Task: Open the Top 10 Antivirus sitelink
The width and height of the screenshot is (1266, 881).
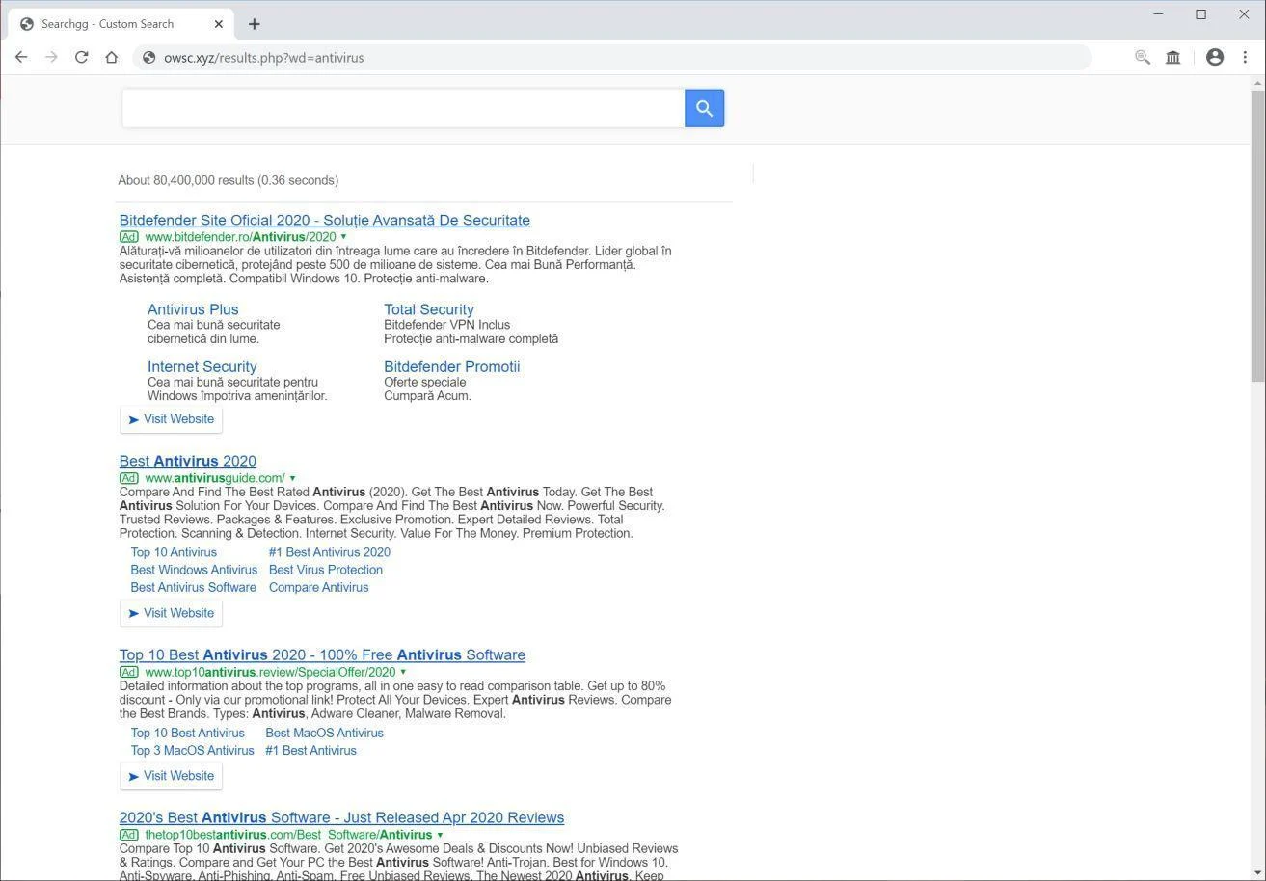Action: 174,553
